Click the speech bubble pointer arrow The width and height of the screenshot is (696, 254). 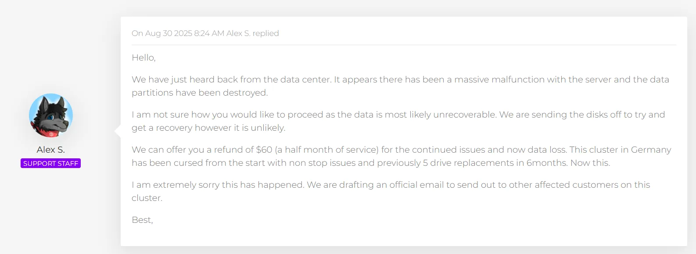118,131
